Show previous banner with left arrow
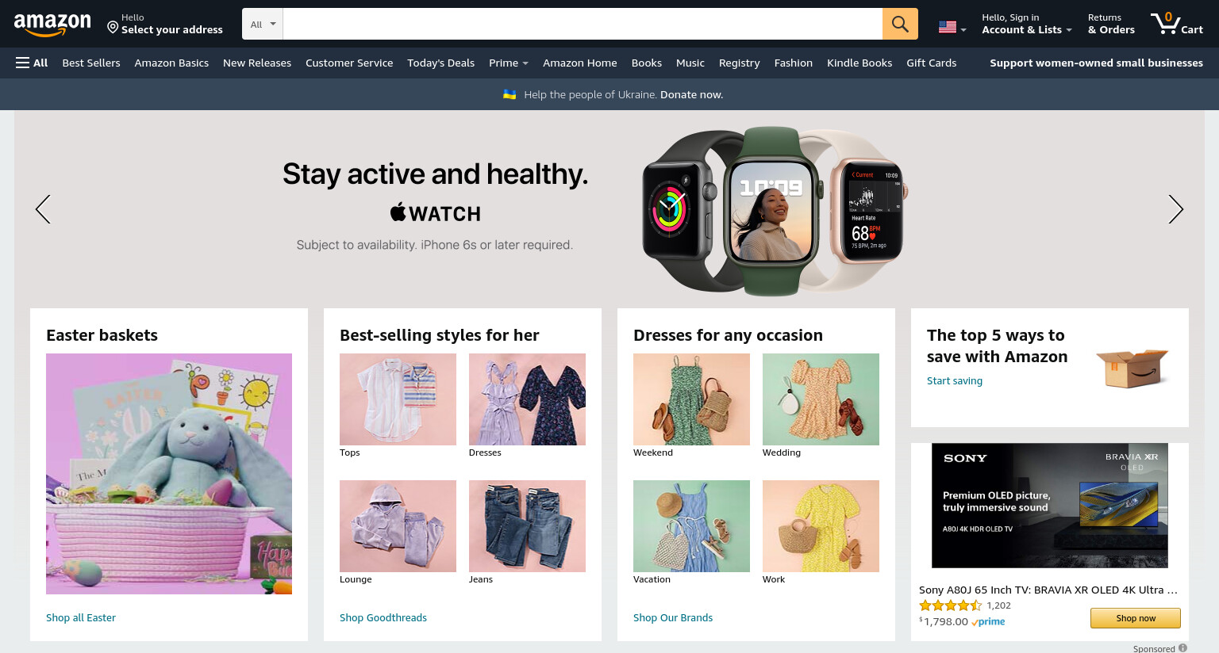This screenshot has height=653, width=1219. click(x=43, y=209)
